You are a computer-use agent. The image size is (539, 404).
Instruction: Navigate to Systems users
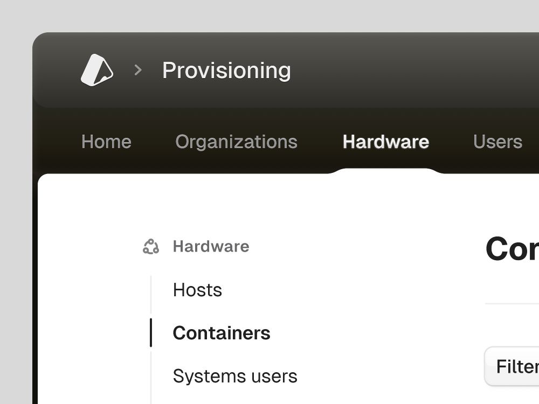click(x=235, y=376)
